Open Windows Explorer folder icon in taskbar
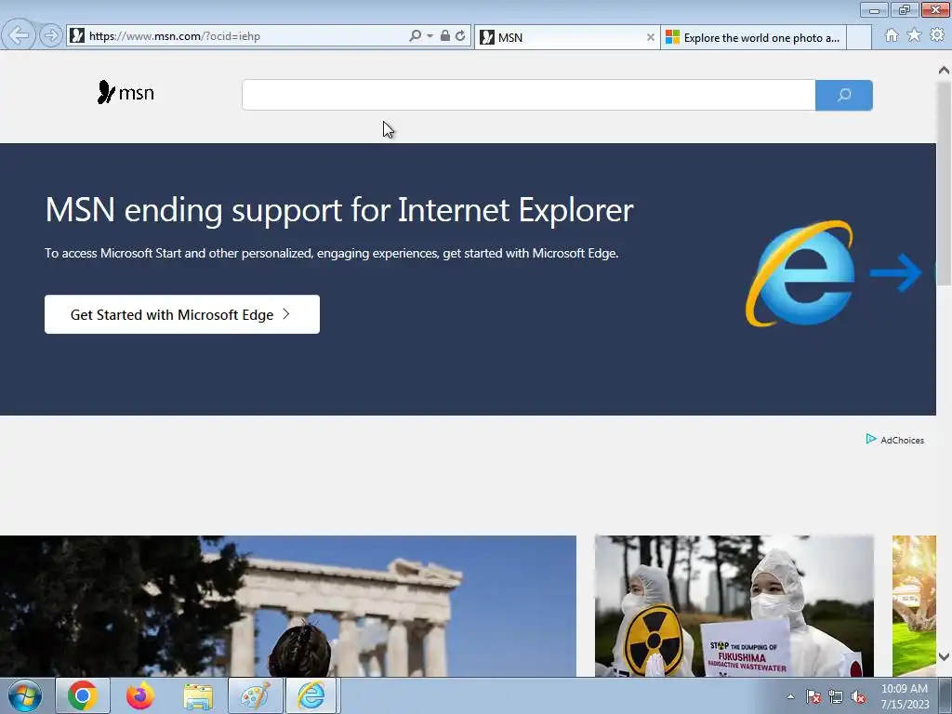 pos(198,695)
